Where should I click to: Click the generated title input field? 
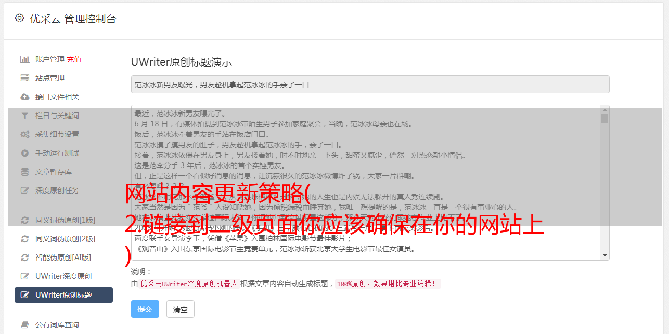click(370, 84)
